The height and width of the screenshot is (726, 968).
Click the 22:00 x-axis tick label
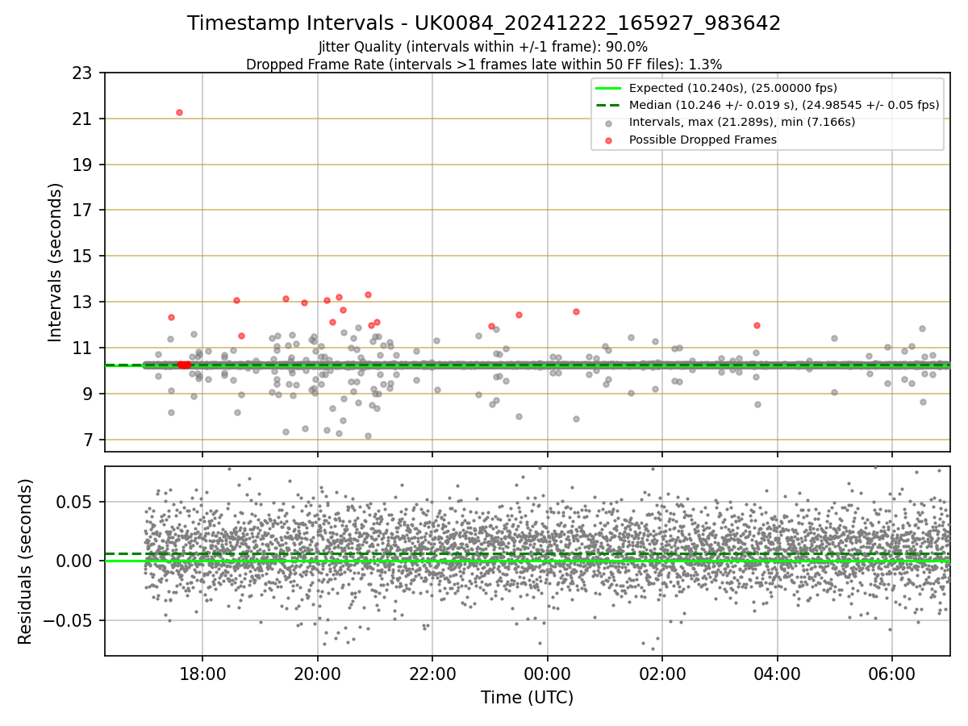[x=432, y=673]
